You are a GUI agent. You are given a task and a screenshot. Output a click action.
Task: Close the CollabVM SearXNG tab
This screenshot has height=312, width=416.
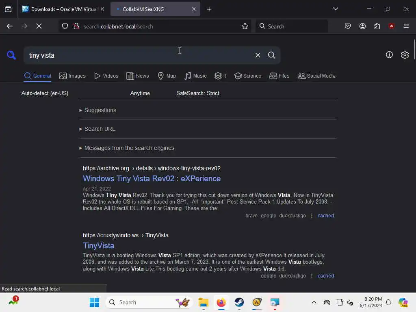[194, 9]
